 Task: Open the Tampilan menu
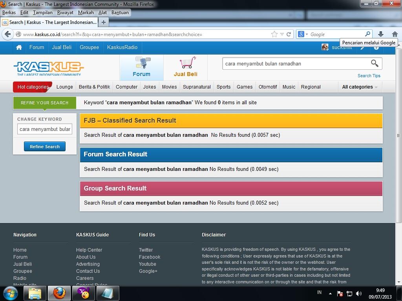pos(42,13)
